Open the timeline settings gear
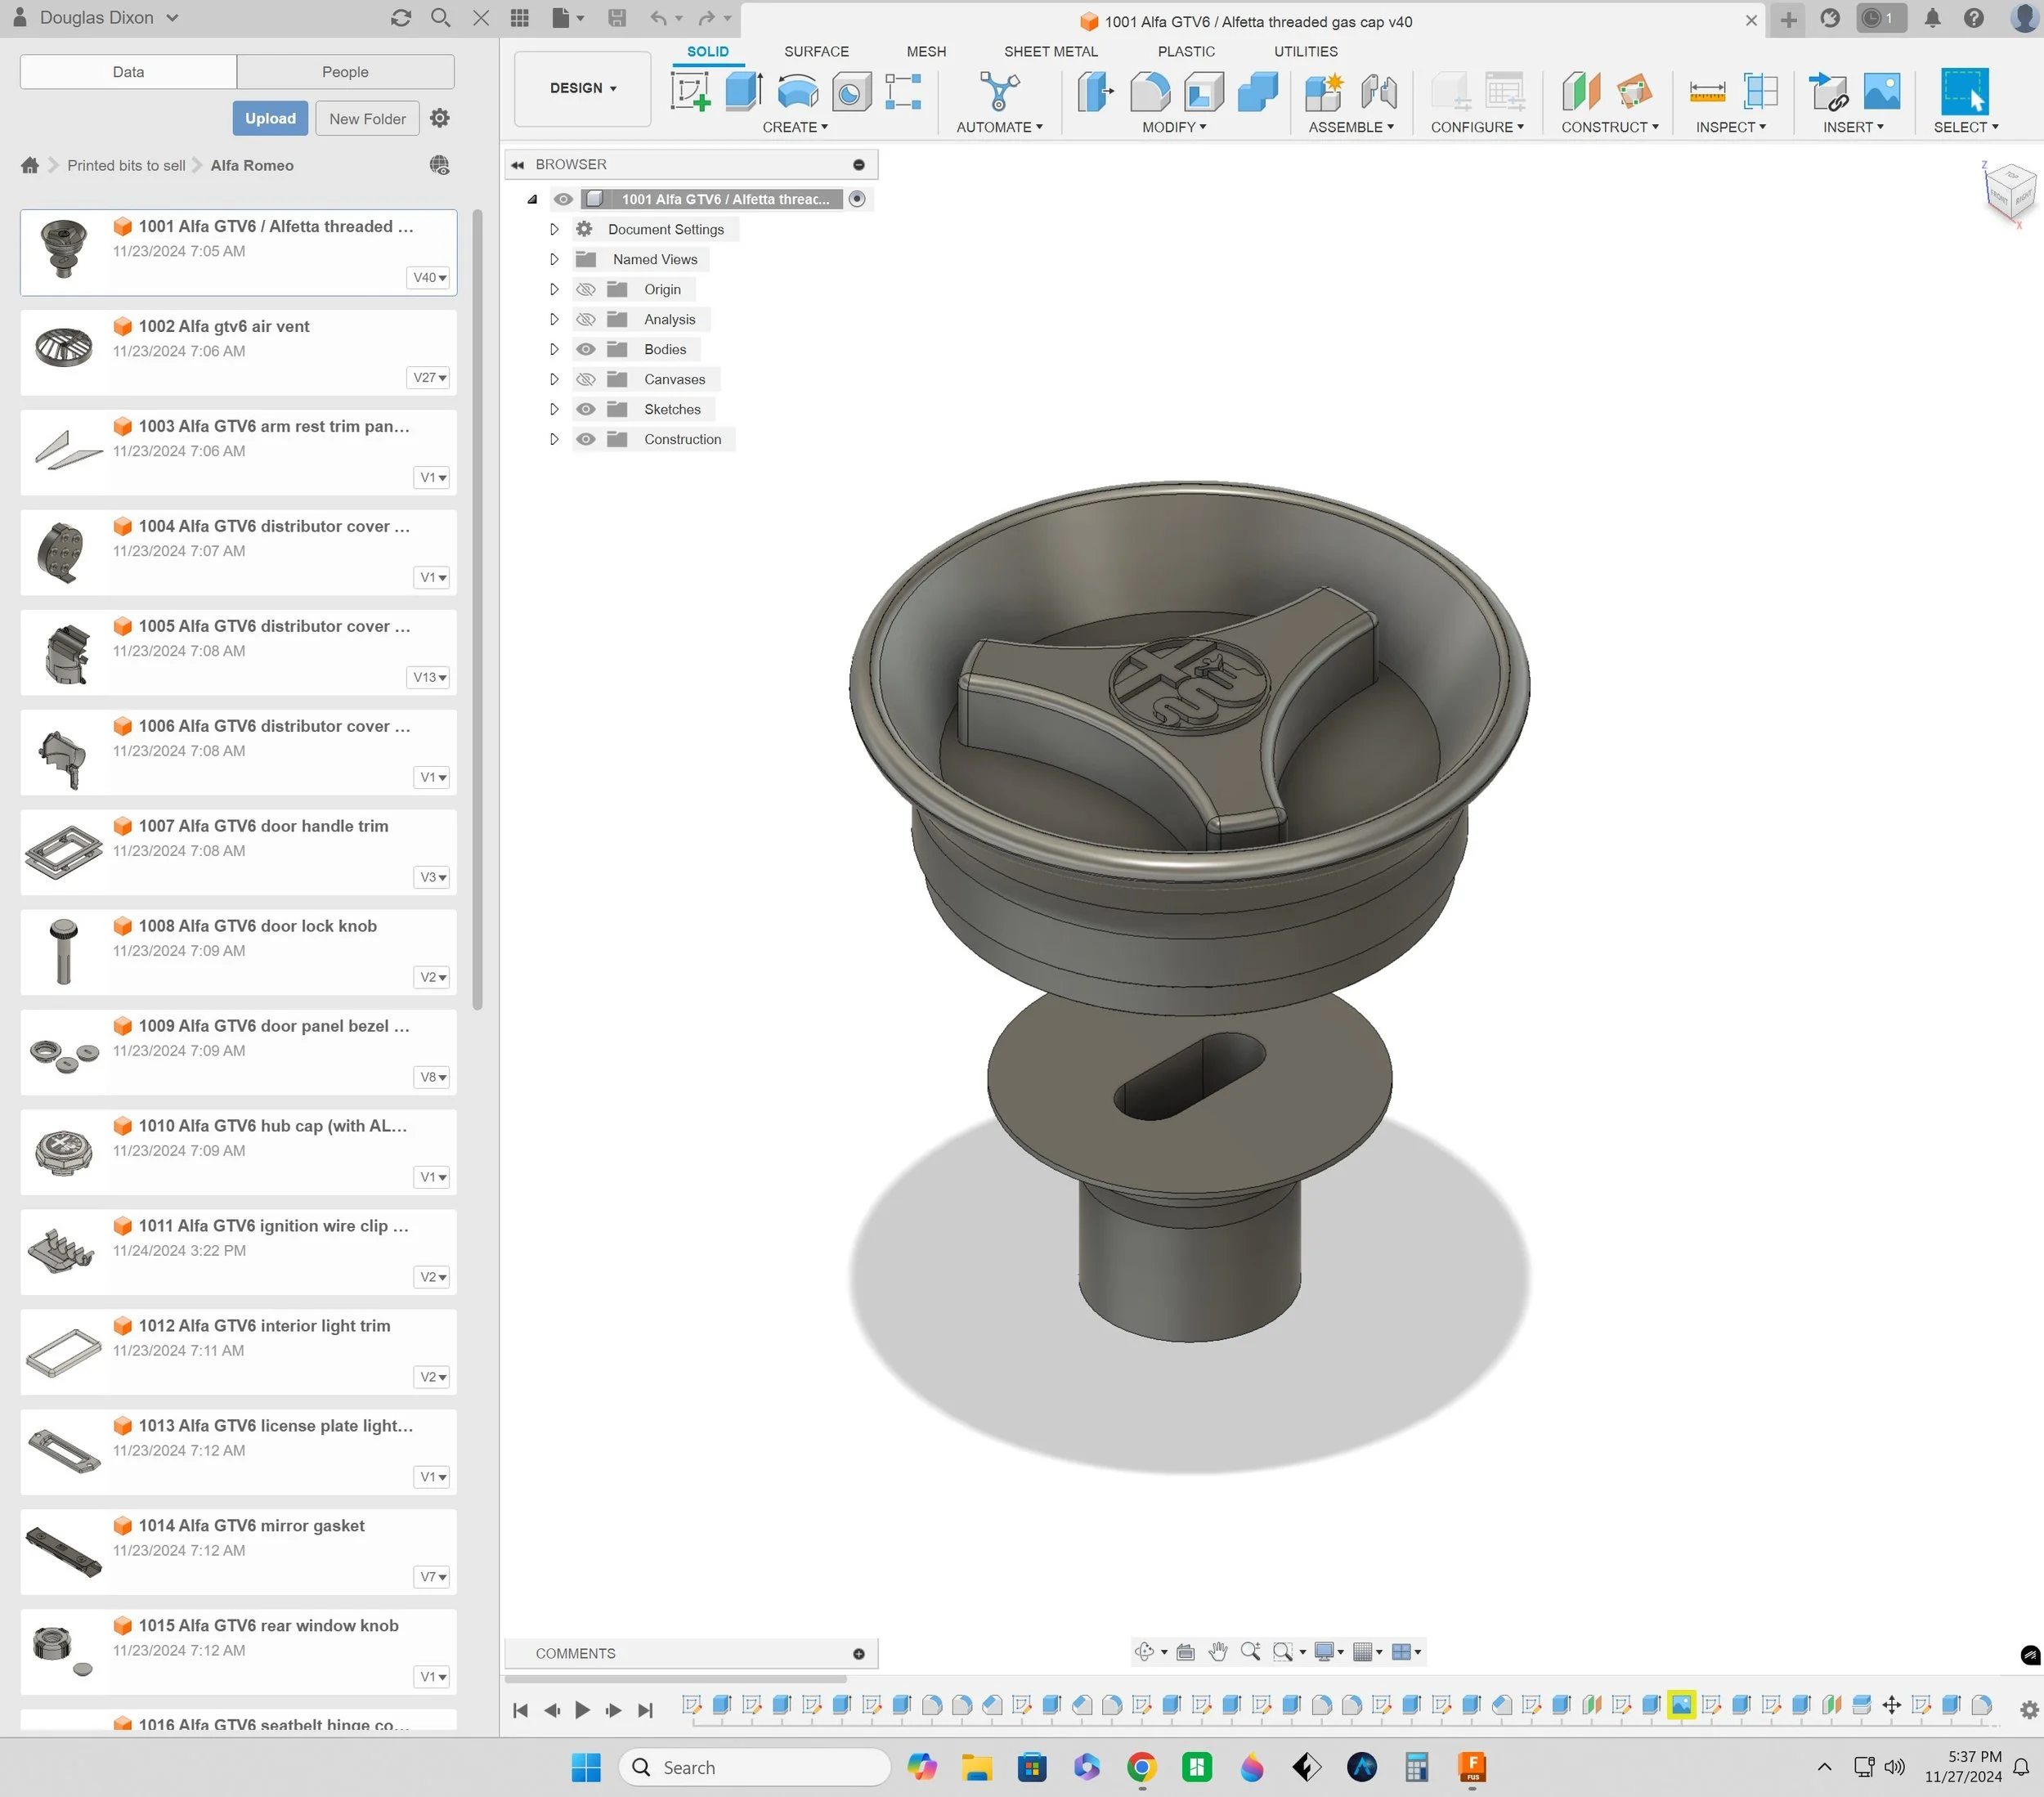2044x1797 pixels. 2029,1710
